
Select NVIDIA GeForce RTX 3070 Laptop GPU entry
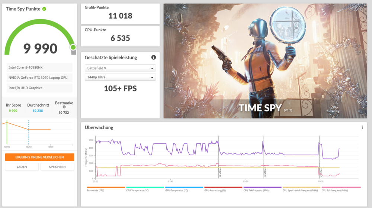[x=39, y=78]
